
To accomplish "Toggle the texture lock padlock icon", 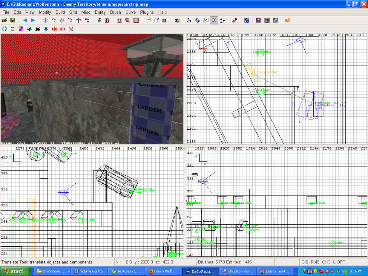I will 247,20.
